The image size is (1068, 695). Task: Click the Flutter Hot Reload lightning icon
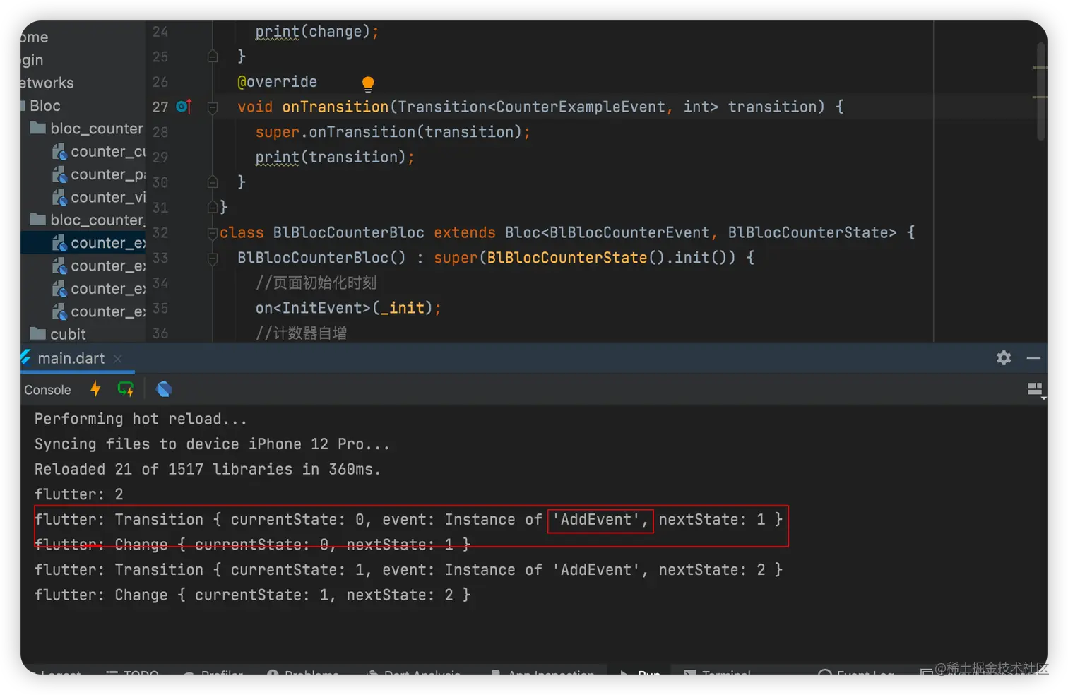(95, 389)
